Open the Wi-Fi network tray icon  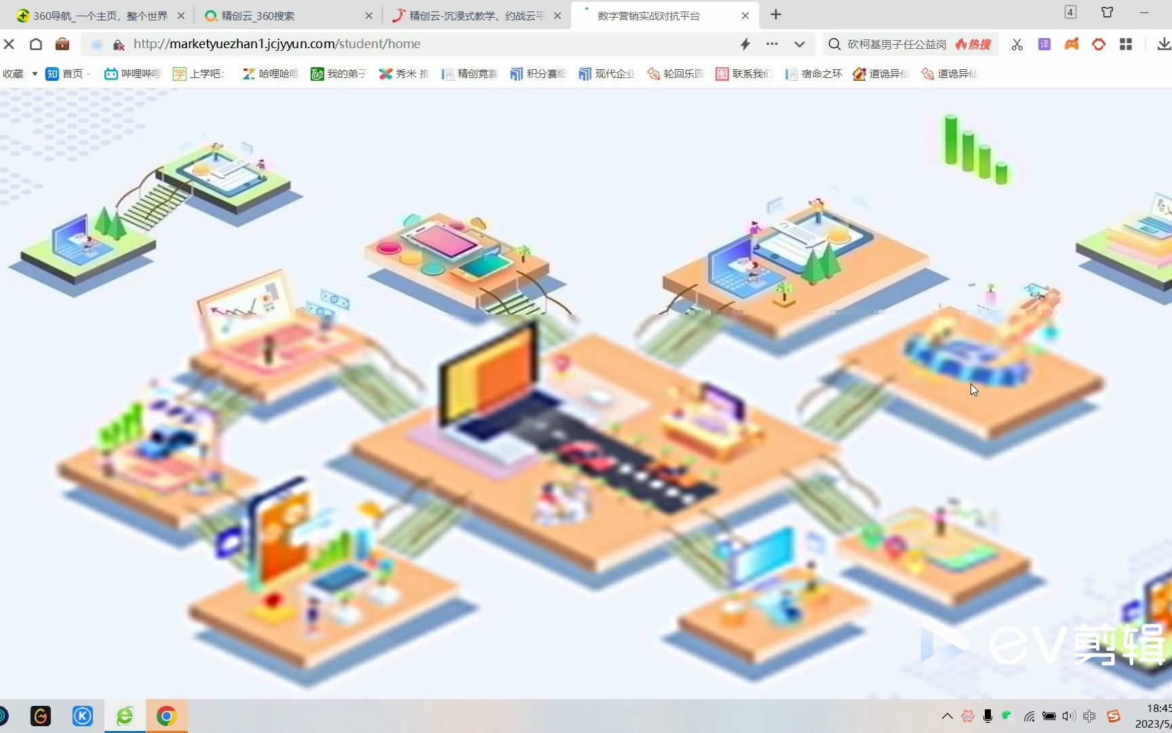click(1029, 716)
